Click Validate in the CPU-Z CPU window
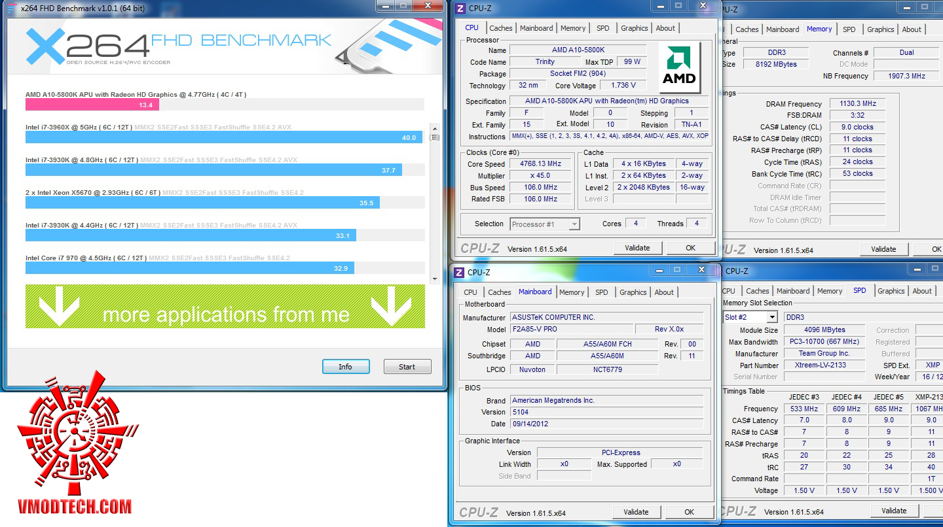This screenshot has width=943, height=527. (x=637, y=248)
